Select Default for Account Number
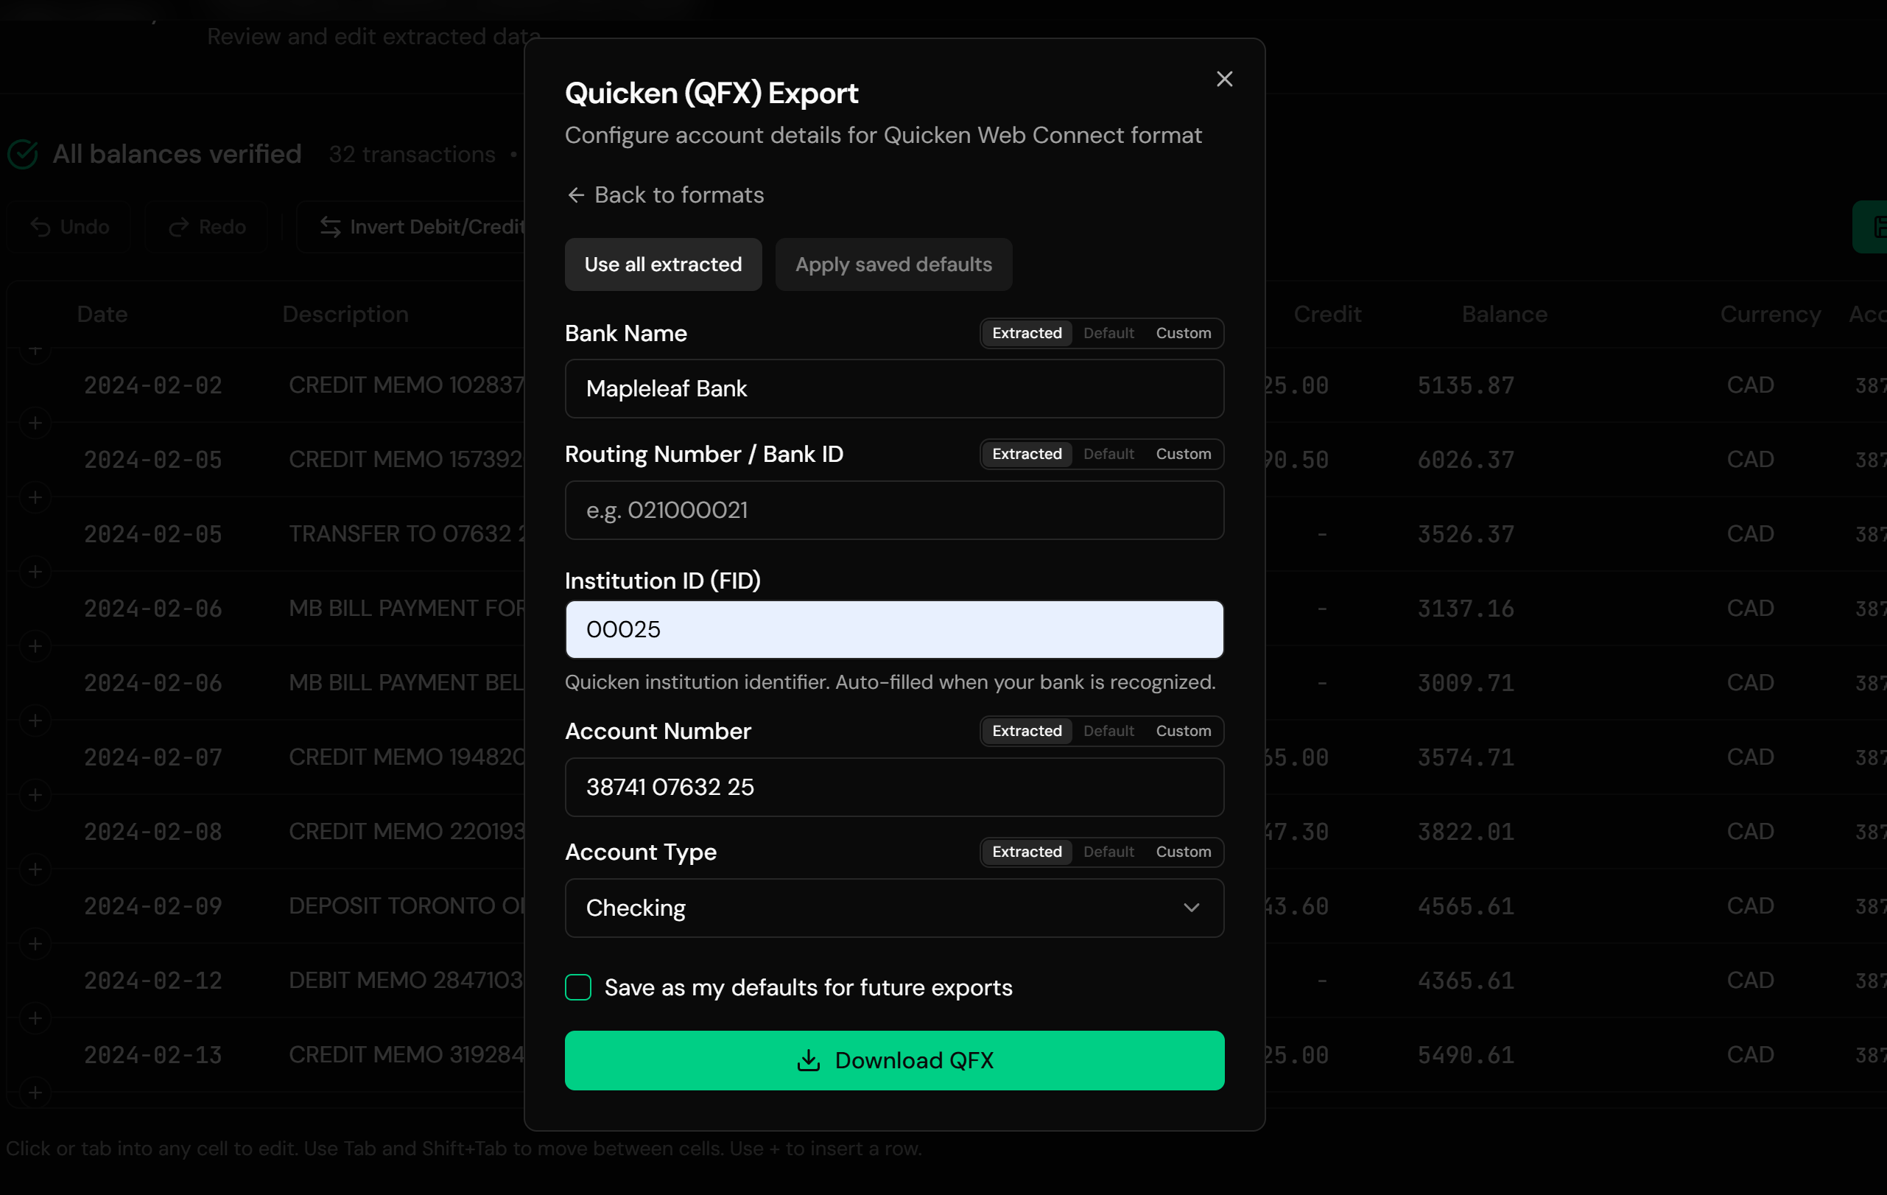Image resolution: width=1887 pixels, height=1195 pixels. (1108, 730)
